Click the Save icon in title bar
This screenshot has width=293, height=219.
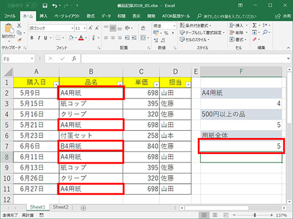click(x=45, y=5)
